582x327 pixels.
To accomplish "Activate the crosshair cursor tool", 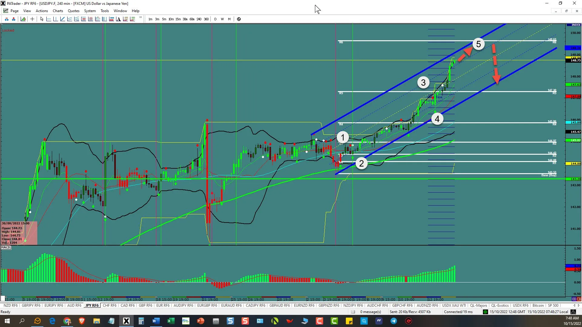I will tap(32, 19).
